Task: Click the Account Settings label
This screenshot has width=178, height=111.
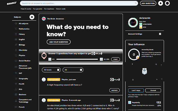Action: 135,34
